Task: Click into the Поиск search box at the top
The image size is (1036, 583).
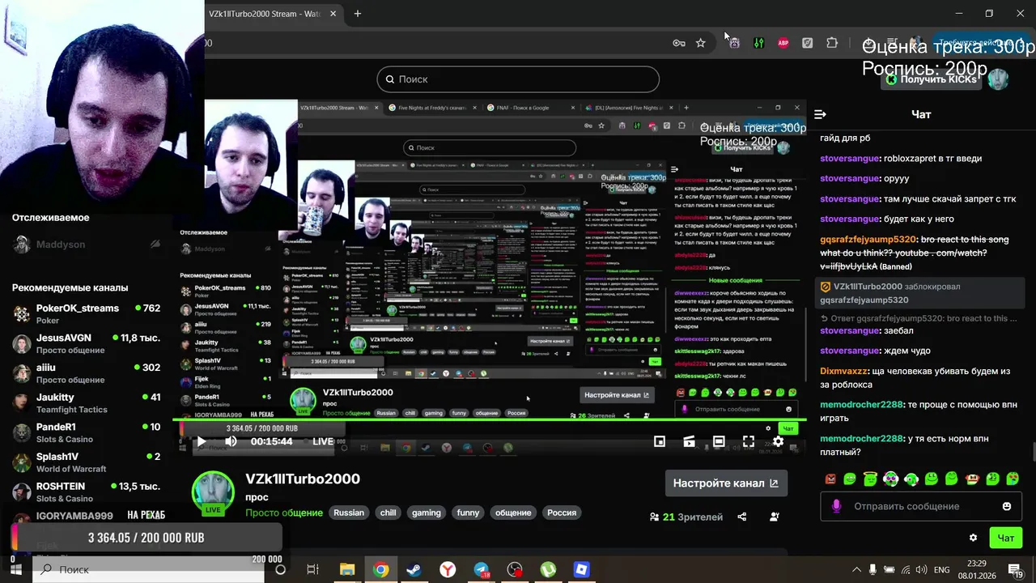Action: click(x=518, y=79)
